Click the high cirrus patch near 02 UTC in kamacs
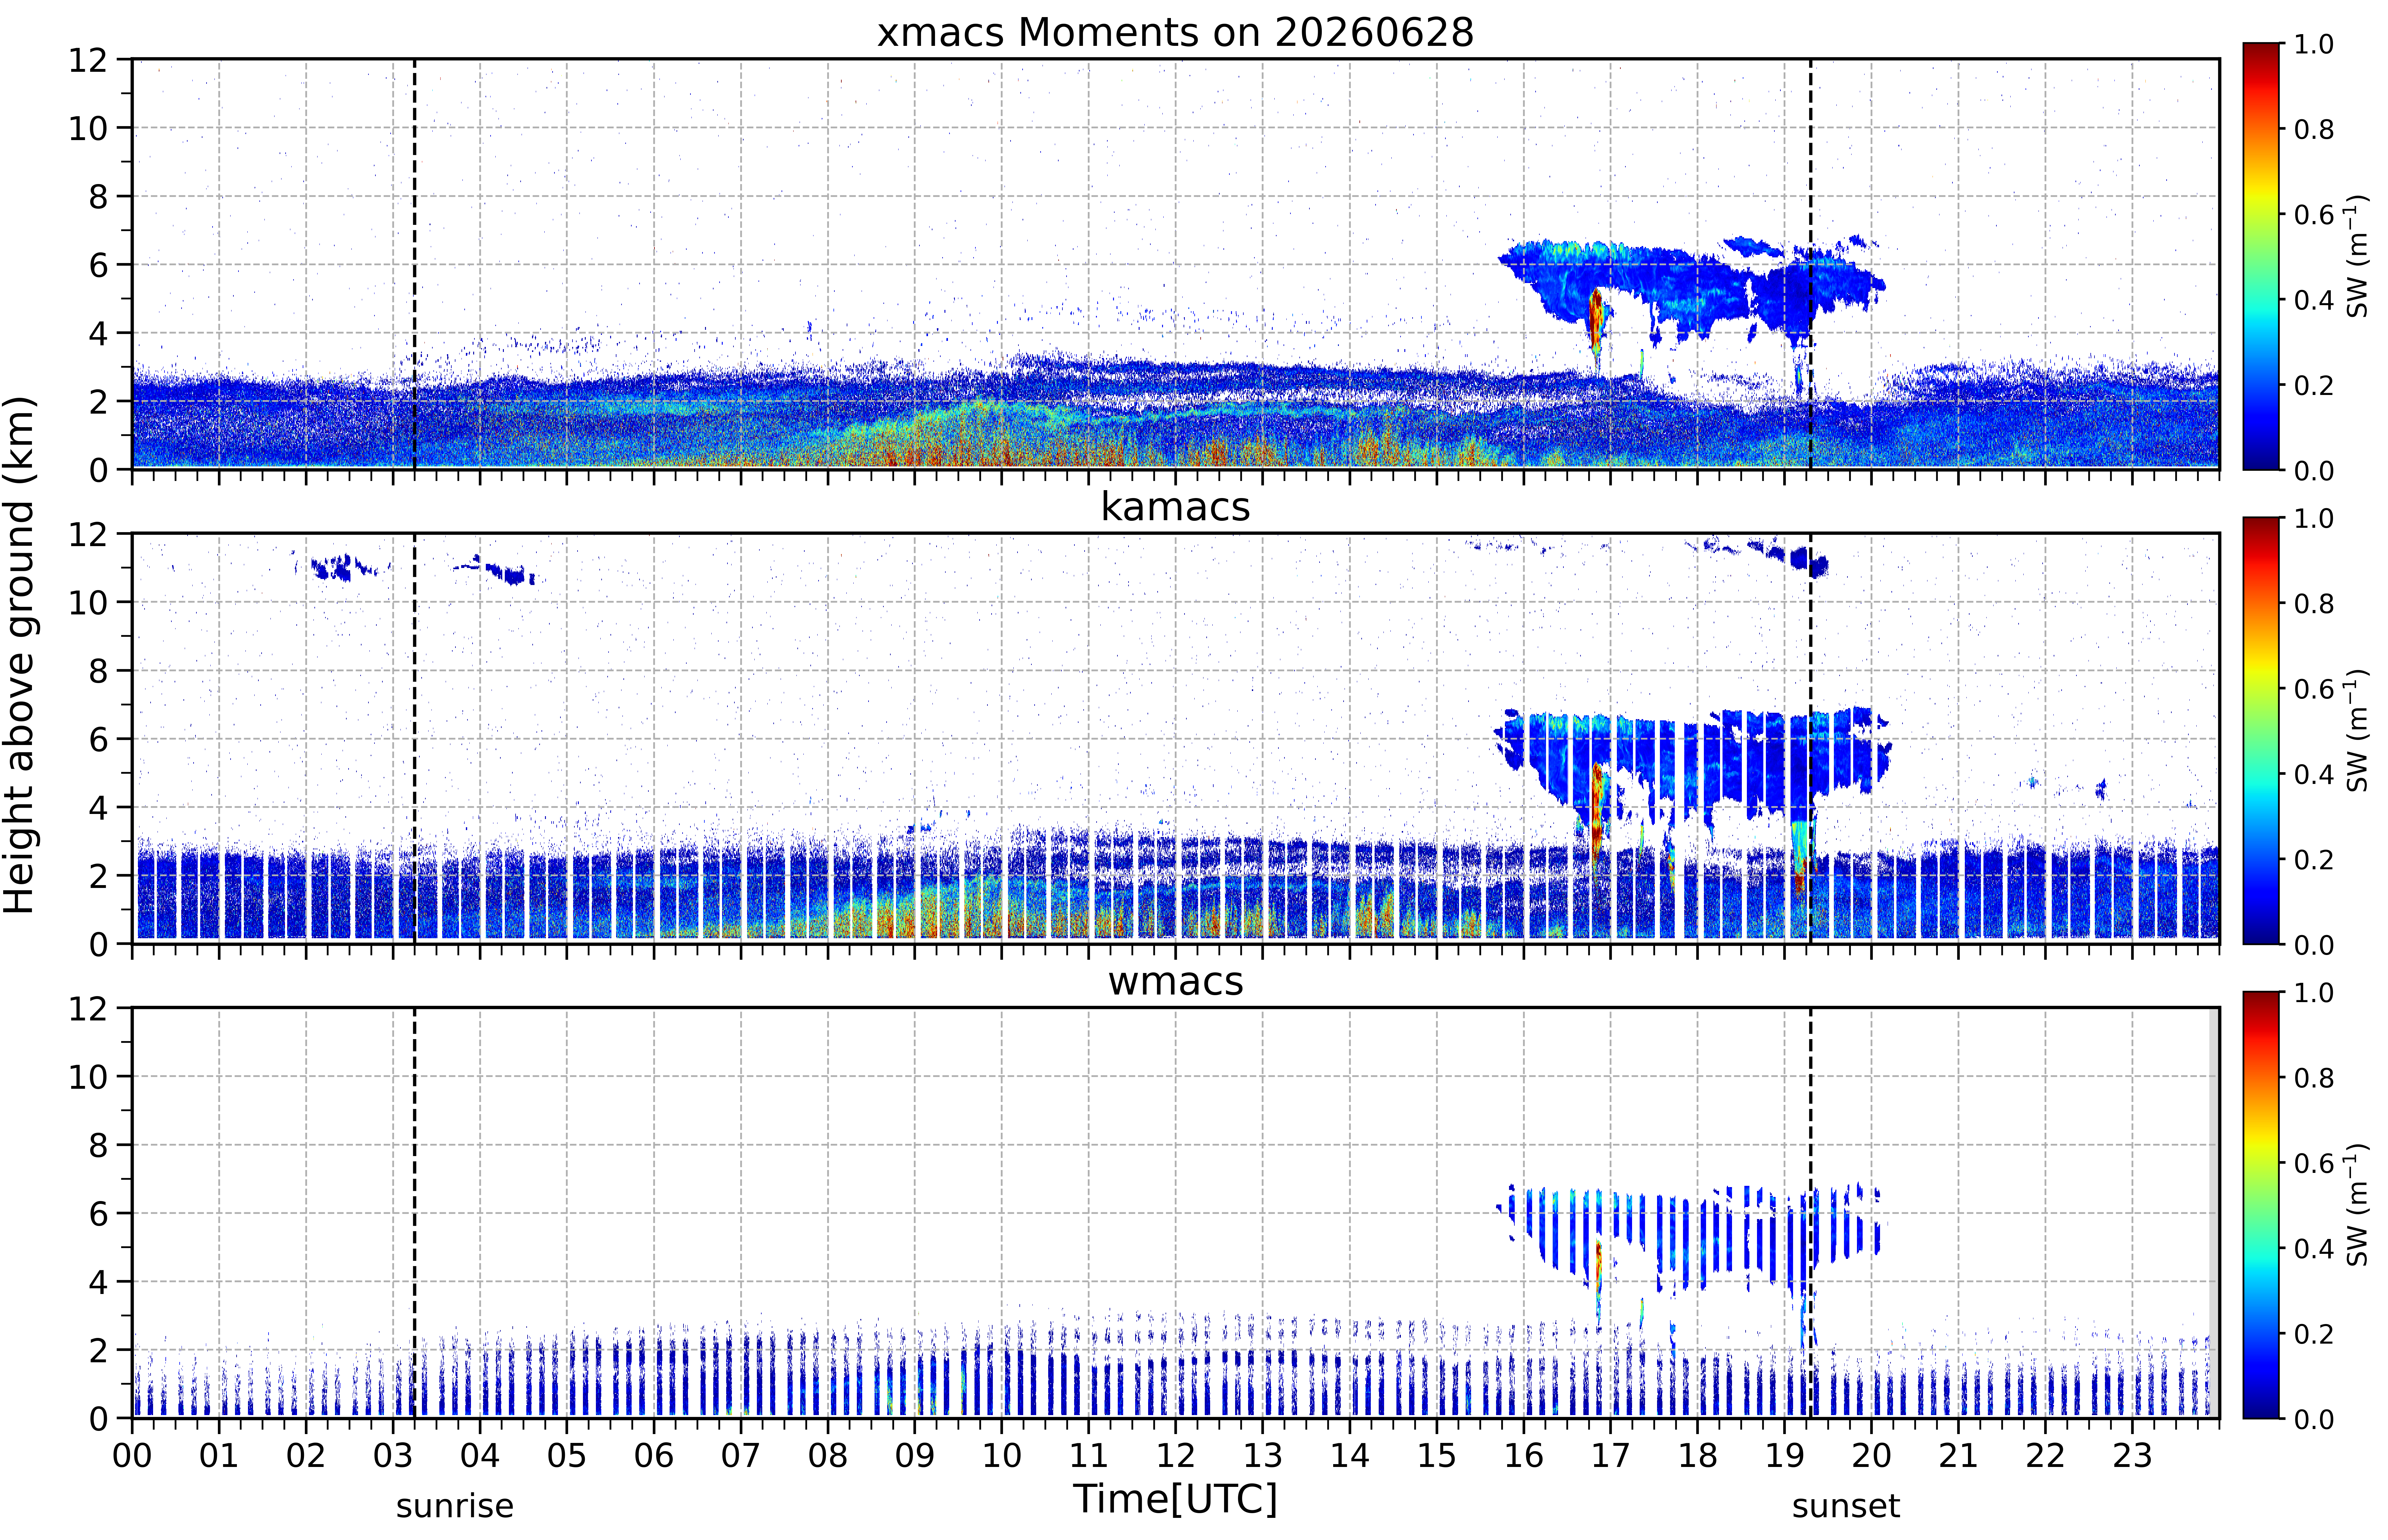 click(x=338, y=568)
